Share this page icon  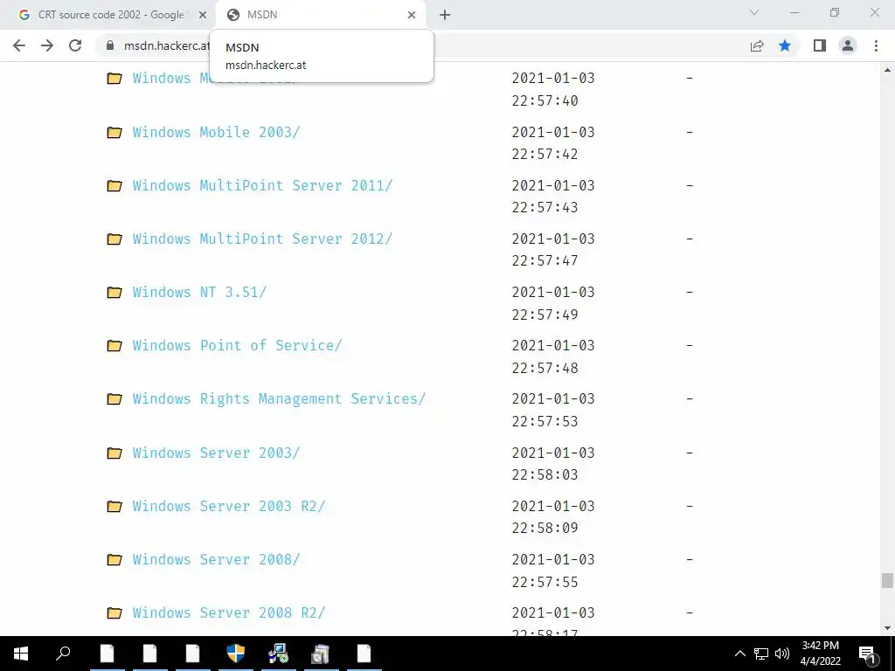pos(757,45)
